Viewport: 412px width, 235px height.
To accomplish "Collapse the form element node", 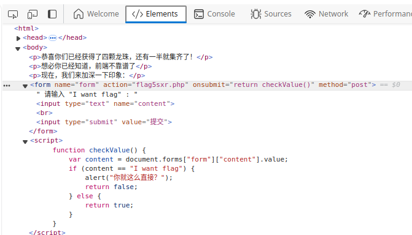I will 25,86.
